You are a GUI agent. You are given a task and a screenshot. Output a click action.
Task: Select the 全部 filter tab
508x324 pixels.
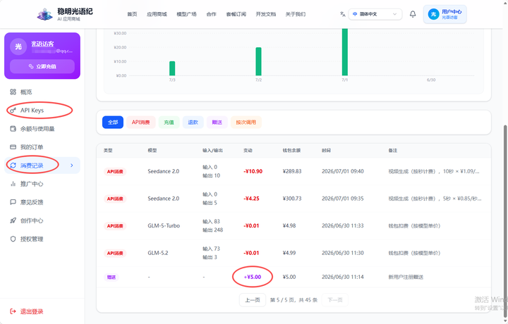113,123
